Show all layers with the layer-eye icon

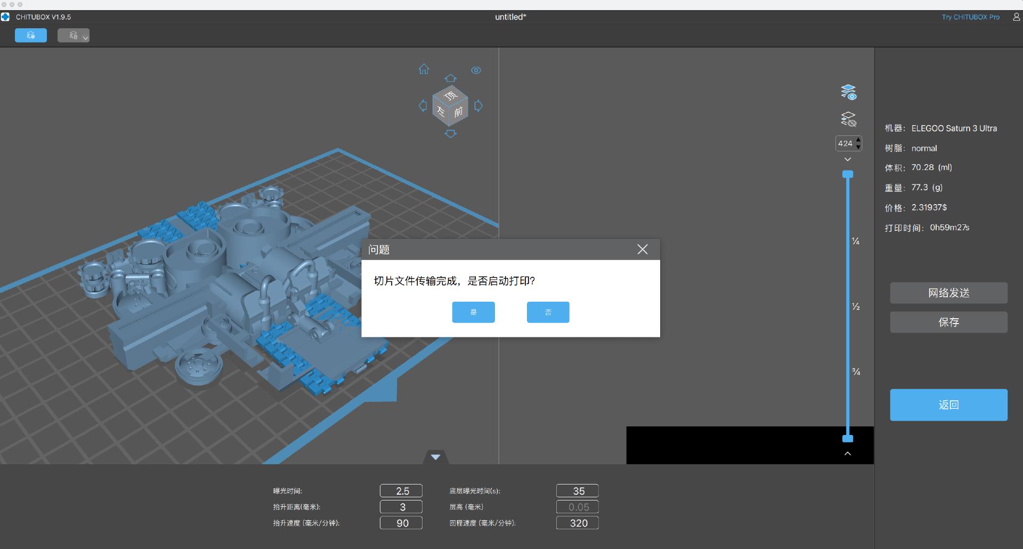(x=848, y=92)
